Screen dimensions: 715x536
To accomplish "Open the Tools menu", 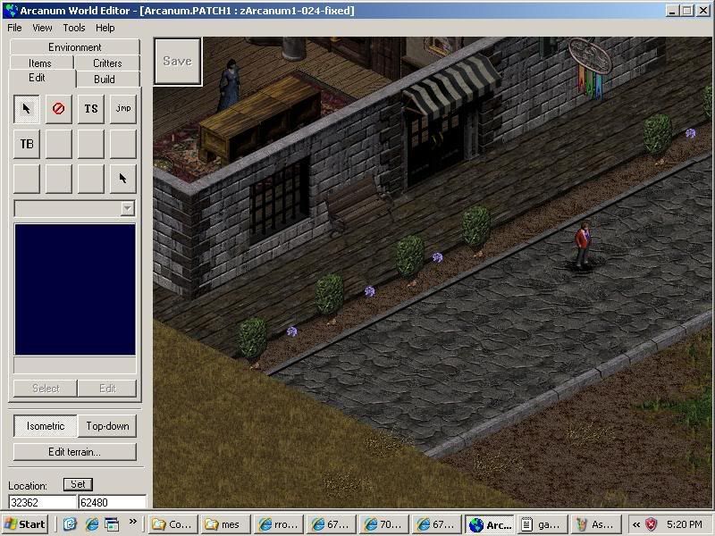I will tap(74, 28).
